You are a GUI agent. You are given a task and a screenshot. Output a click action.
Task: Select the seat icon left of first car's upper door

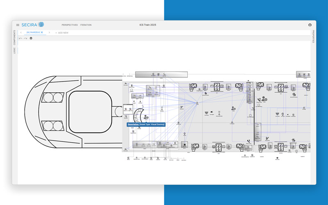point(193,87)
